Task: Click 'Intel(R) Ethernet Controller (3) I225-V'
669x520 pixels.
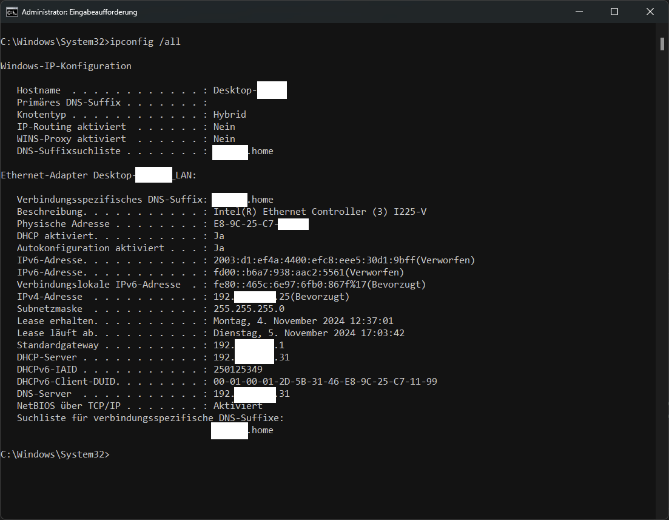Action: coord(320,212)
